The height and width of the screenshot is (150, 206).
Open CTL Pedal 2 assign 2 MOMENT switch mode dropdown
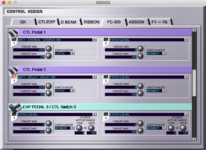click(x=164, y=91)
